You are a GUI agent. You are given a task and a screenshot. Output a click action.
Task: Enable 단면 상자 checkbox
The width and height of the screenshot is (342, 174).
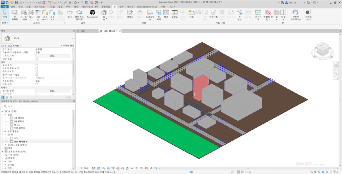(x=37, y=84)
